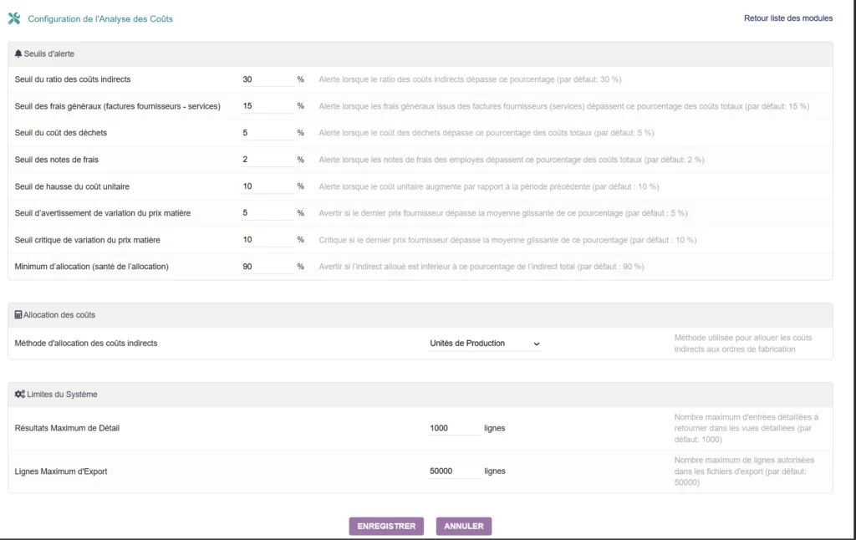Viewport: 856px width, 540px height.
Task: Click the calculator icon on Allocation des coûts
Action: pos(19,315)
